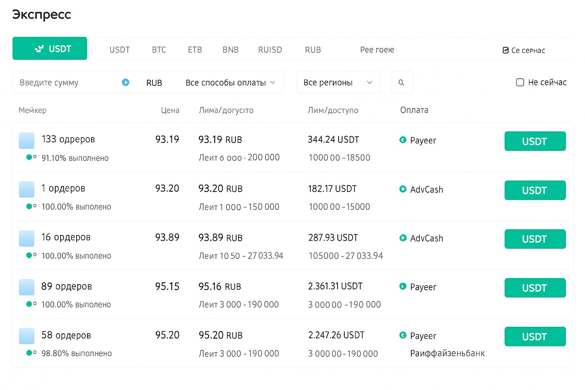Buy USDT from the 1 ордеров maker
Screen dimensions: 585x390
point(535,190)
